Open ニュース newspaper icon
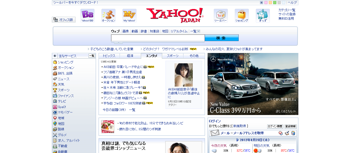350x153 pixels. point(55,79)
